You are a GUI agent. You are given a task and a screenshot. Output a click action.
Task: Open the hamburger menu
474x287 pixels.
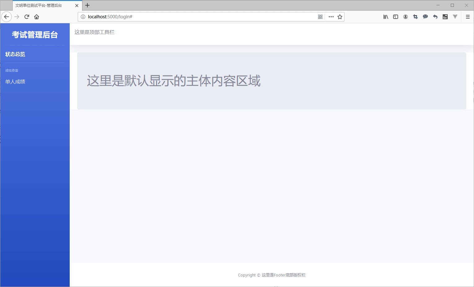[x=468, y=17]
